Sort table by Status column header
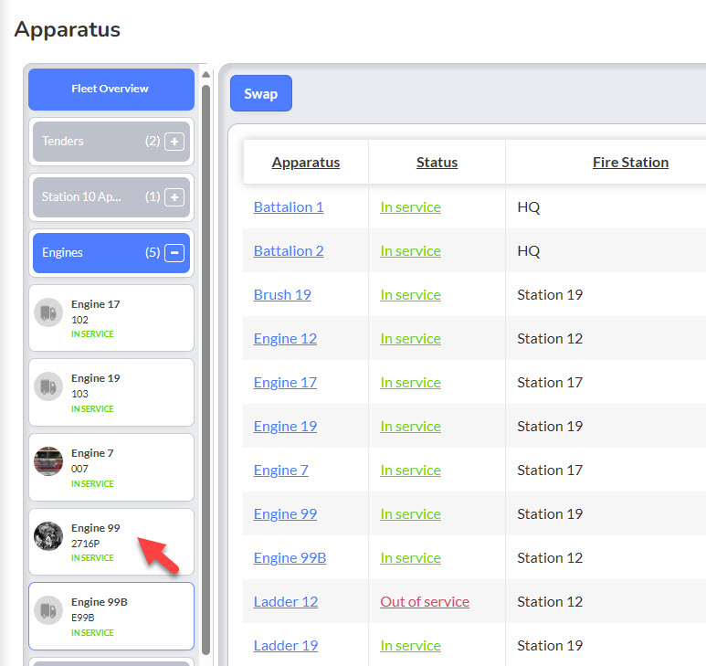Screen dimensions: 706x666 tap(437, 162)
